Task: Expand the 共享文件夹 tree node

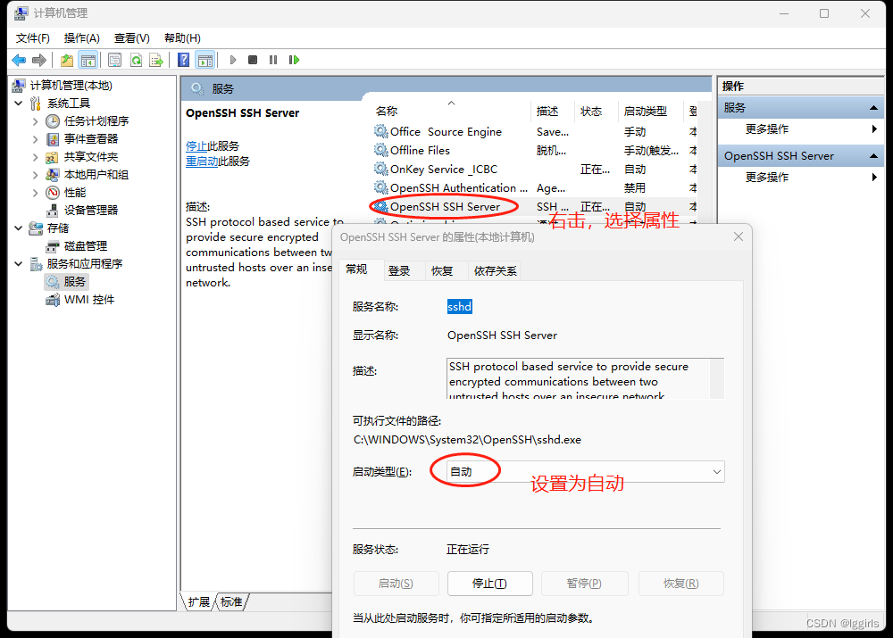Action: point(36,157)
